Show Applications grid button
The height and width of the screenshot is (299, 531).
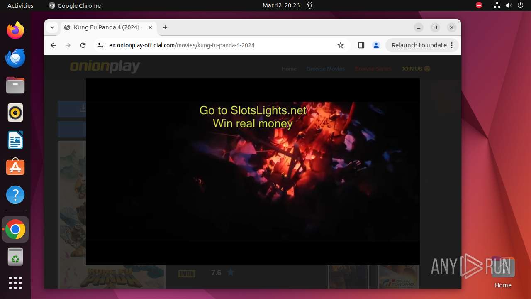tap(15, 283)
